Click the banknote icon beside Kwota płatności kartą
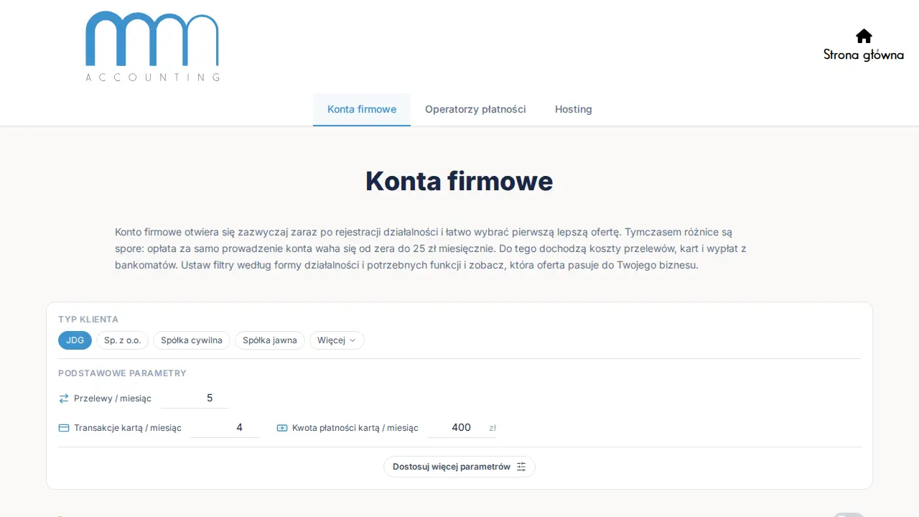The image size is (919, 517). click(x=282, y=428)
